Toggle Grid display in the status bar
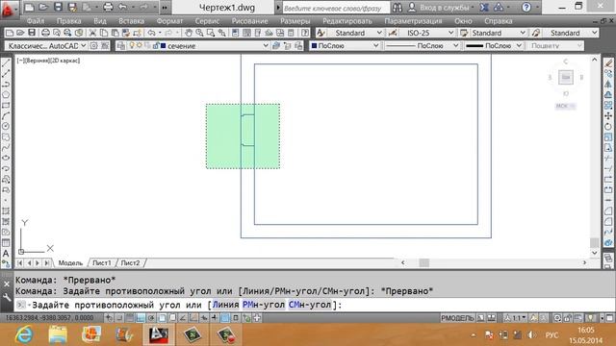Viewport: 616px width, 346px height. click(x=130, y=318)
